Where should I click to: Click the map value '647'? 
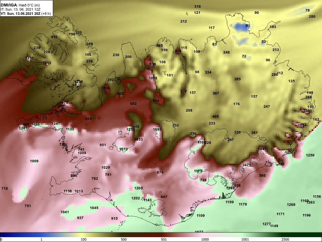[x=164, y=197]
